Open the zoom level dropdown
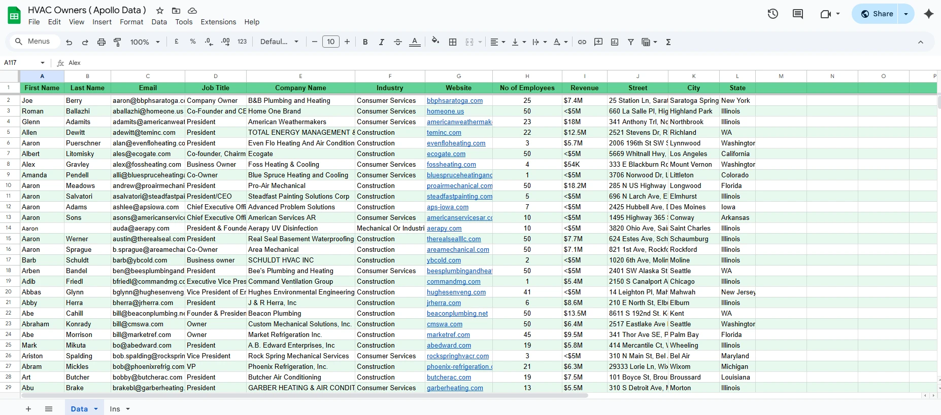Image resolution: width=941 pixels, height=415 pixels. 145,42
